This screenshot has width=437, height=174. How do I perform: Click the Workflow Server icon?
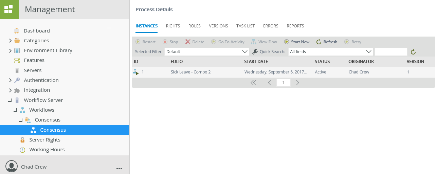(x=17, y=100)
